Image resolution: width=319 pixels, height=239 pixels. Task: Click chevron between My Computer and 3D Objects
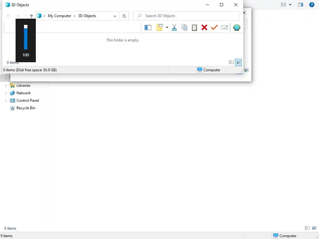point(75,16)
